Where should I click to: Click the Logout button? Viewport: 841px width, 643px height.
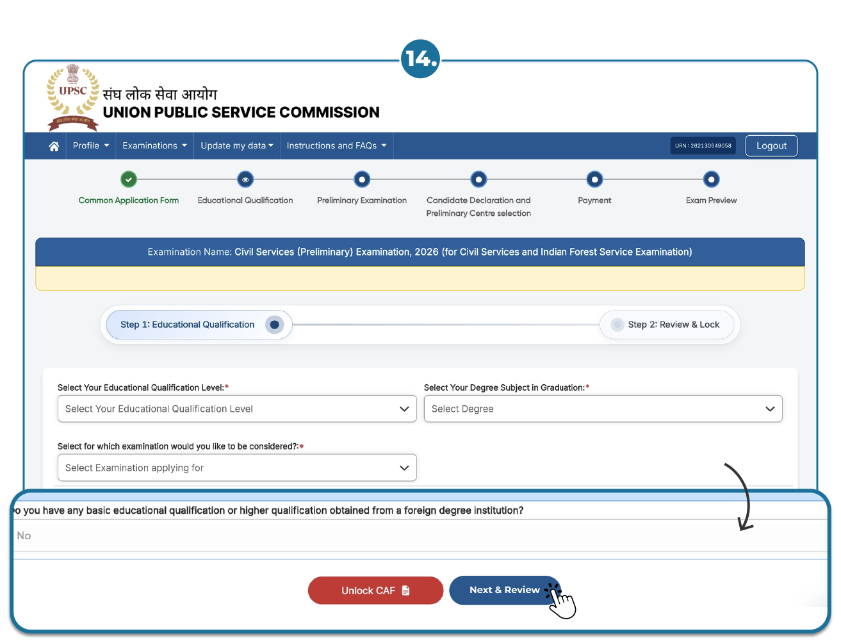pos(771,145)
